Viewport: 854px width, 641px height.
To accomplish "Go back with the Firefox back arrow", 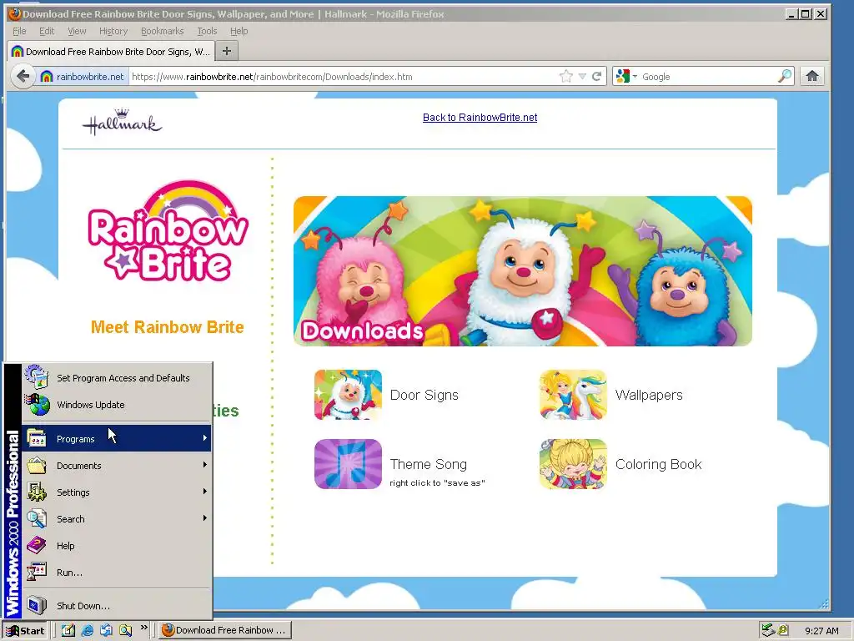I will (23, 76).
